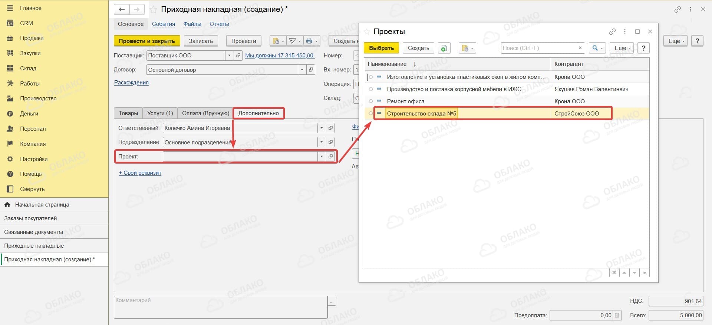Open the Помощь section
Screen dimensions: 712x325
31,174
